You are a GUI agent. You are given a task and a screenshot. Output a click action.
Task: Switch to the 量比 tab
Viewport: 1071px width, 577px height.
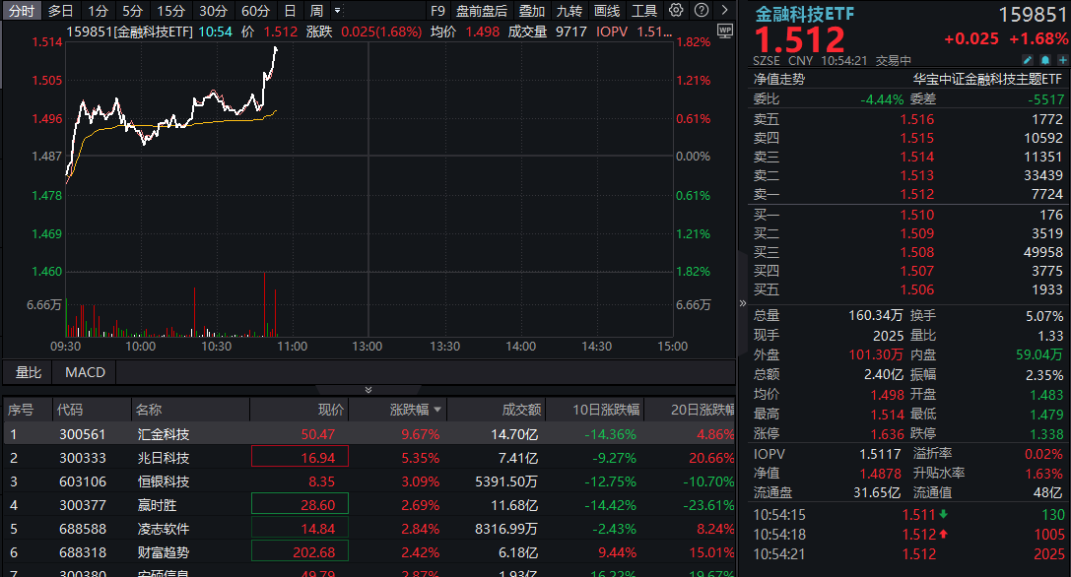pyautogui.click(x=30, y=373)
